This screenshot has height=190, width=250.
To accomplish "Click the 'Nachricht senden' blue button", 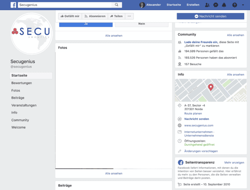I will 210,16.
